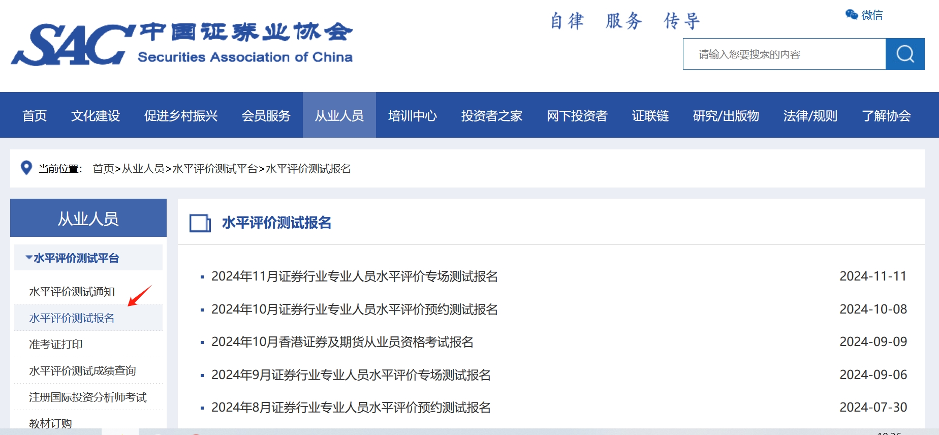
Task: Click the 水平评价测试报名 content heading
Action: tap(276, 223)
